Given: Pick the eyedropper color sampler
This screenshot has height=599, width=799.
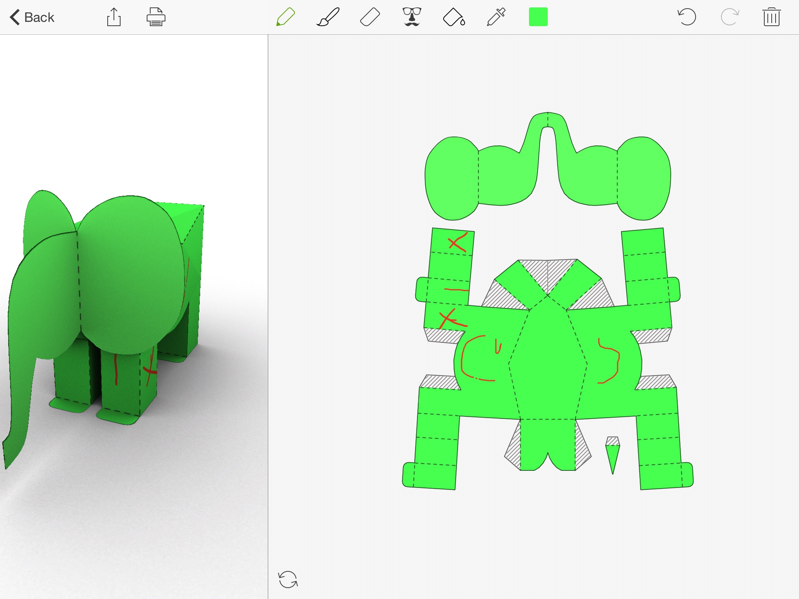Looking at the screenshot, I should pyautogui.click(x=496, y=17).
